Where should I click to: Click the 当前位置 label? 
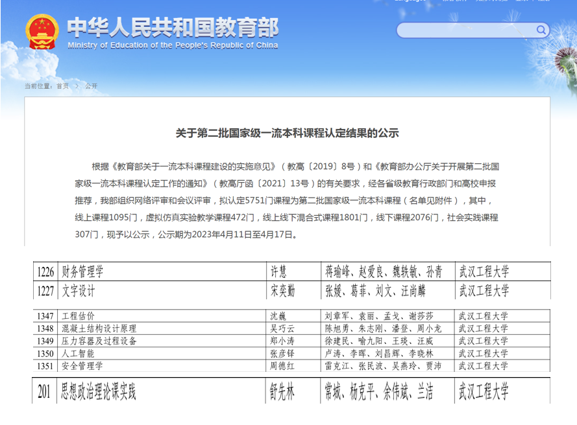(x=38, y=86)
